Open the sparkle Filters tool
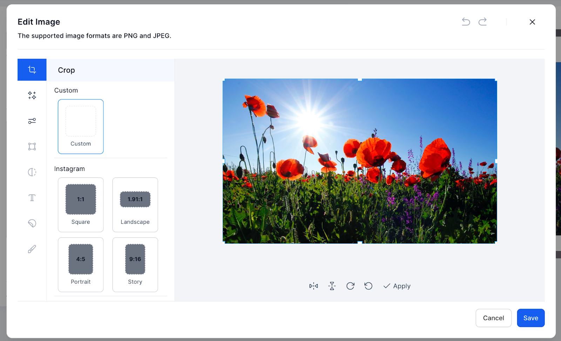 [x=32, y=95]
